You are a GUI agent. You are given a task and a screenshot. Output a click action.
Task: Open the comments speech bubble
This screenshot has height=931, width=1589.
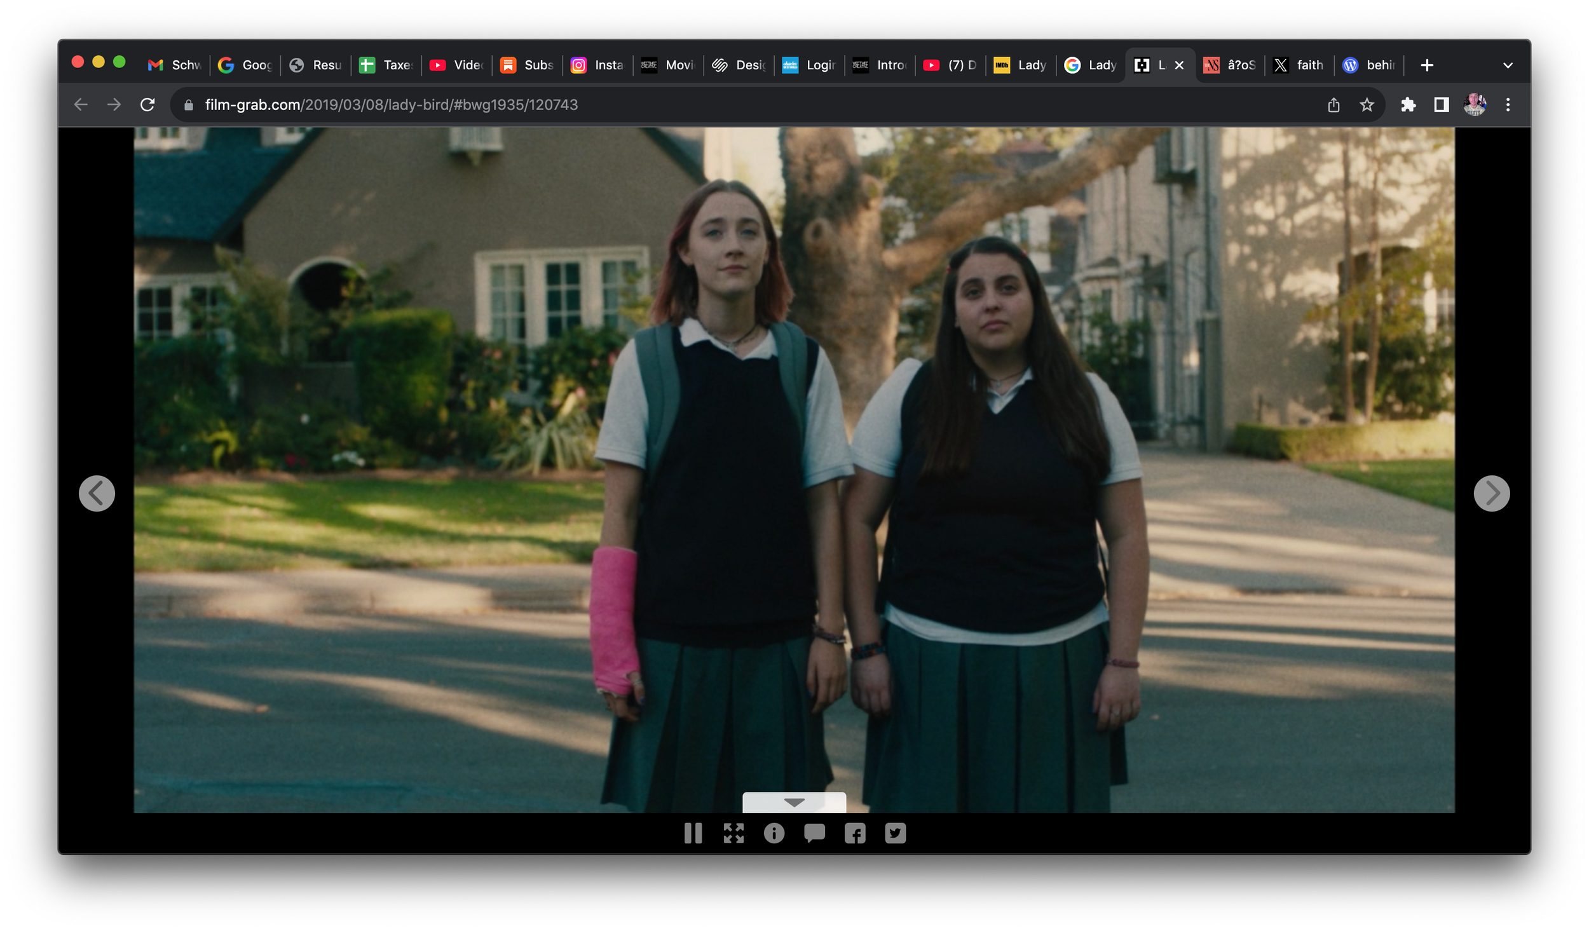pyautogui.click(x=814, y=833)
